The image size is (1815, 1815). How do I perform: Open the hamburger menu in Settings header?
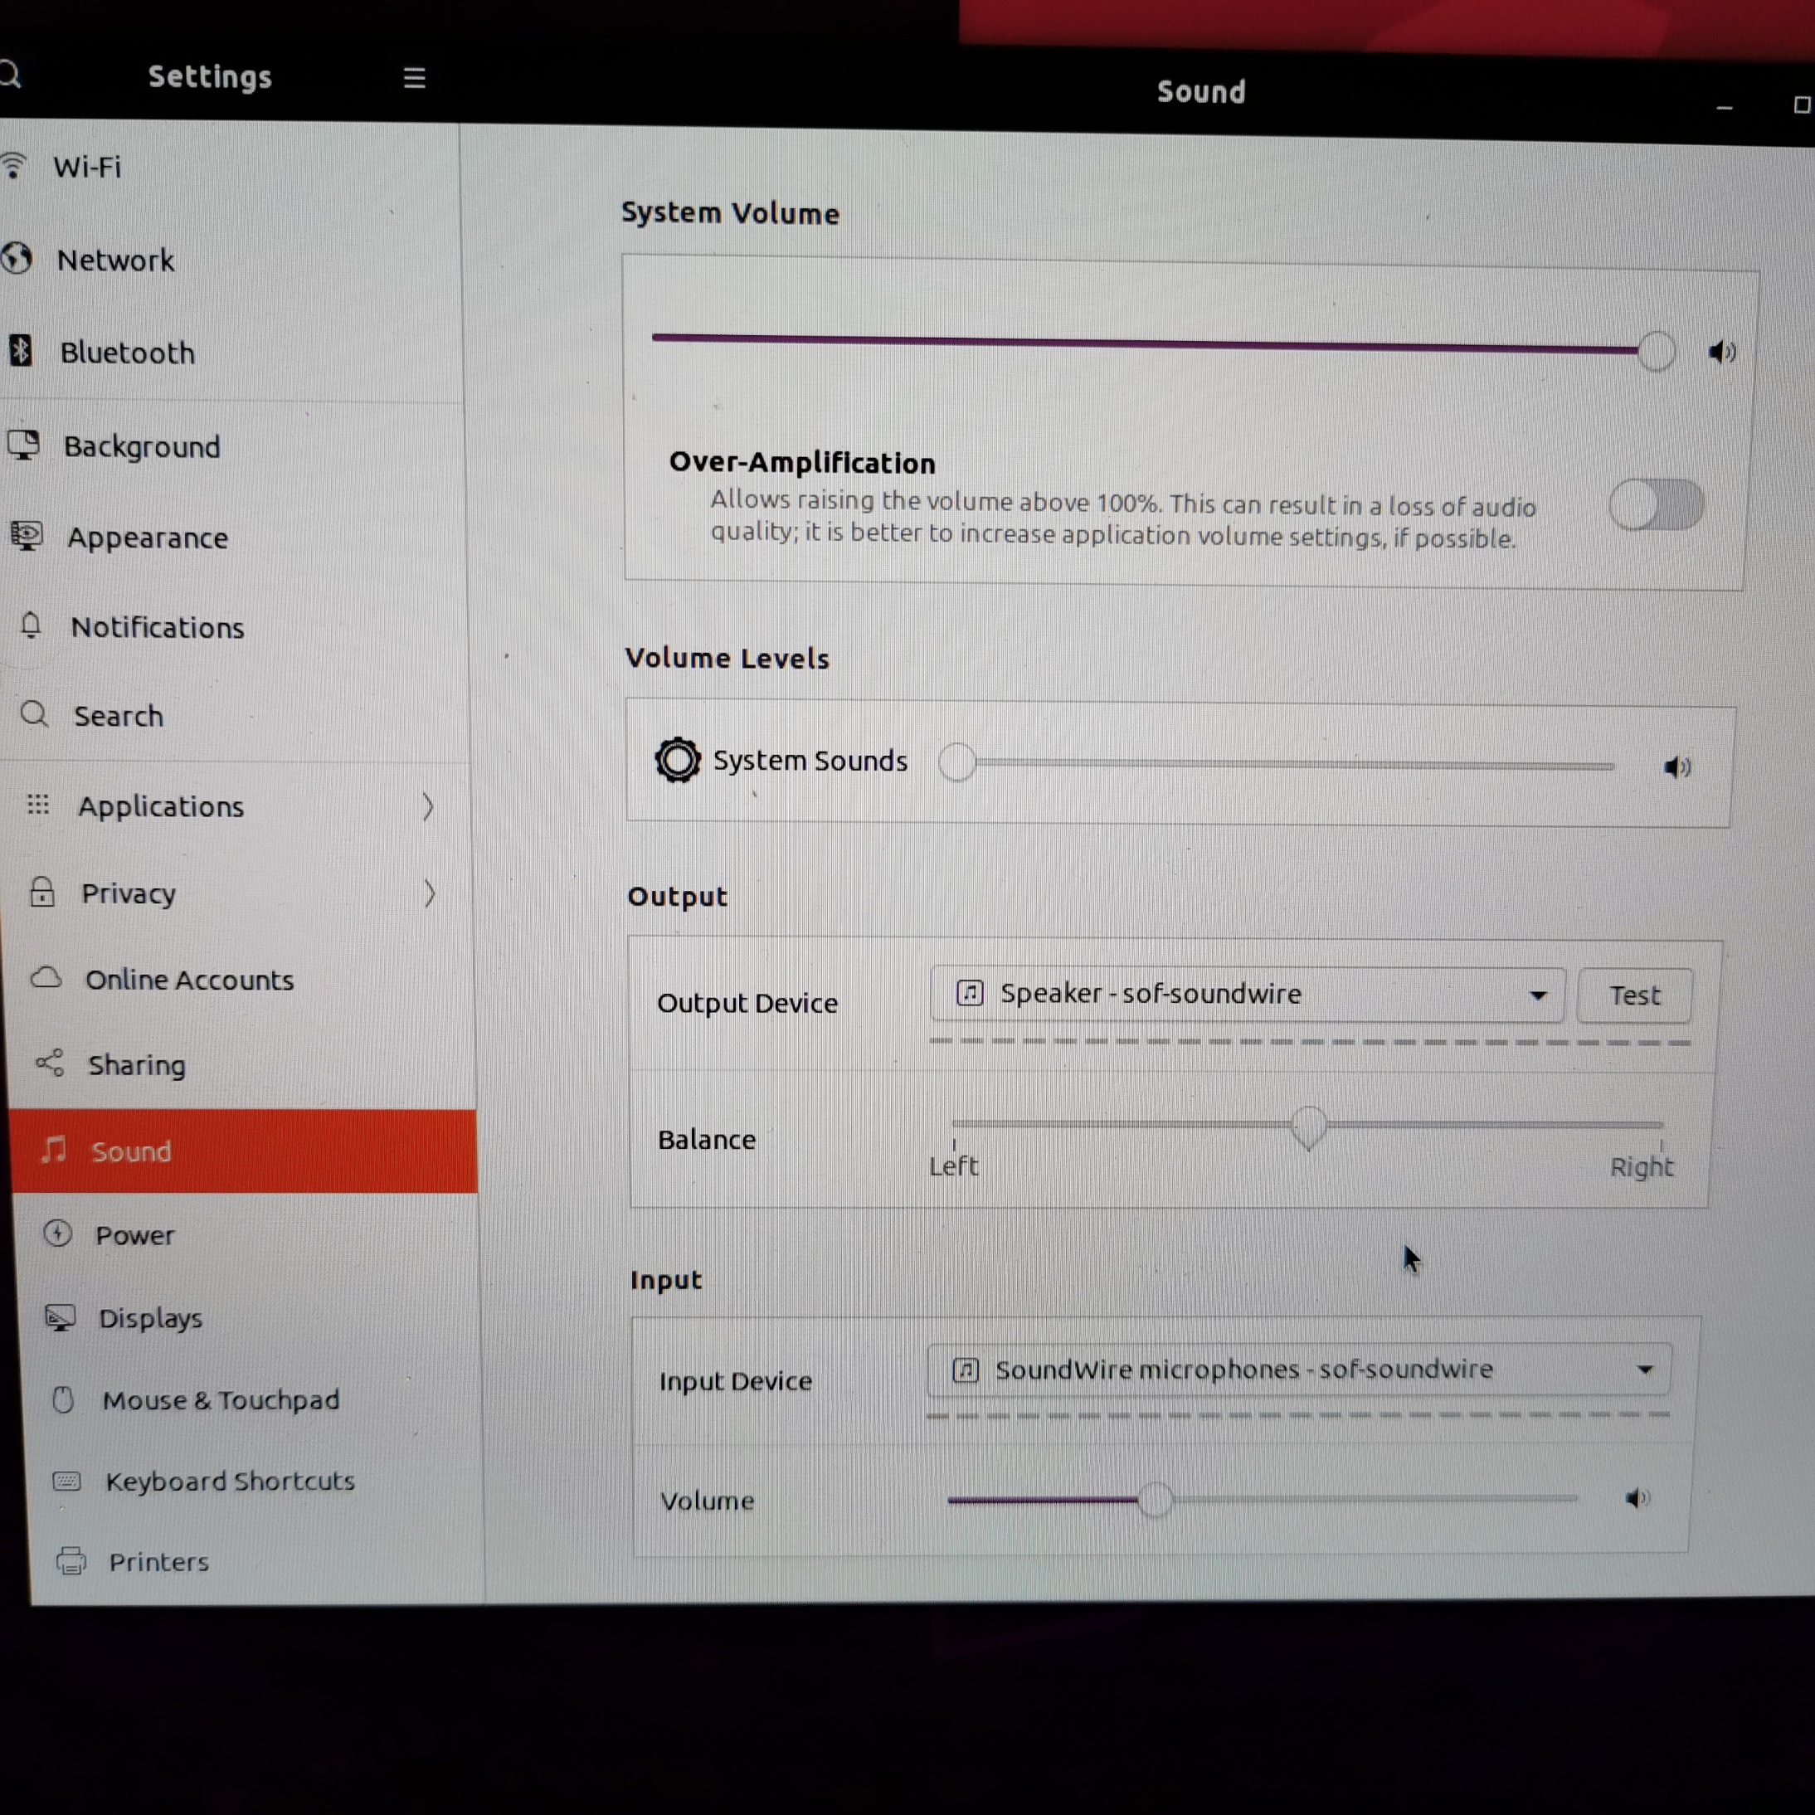click(414, 78)
